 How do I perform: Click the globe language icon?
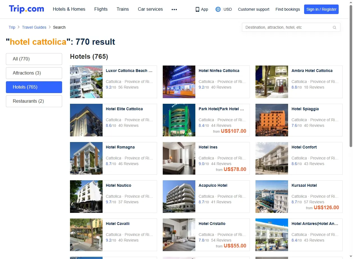click(218, 9)
